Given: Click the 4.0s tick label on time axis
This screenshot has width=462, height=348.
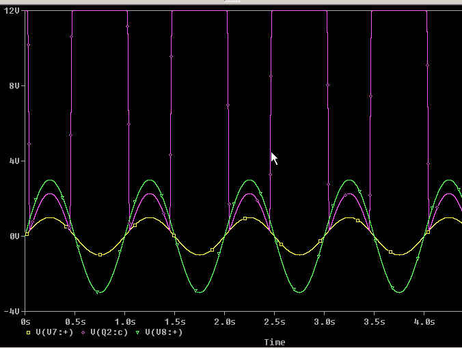Looking at the screenshot, I should [424, 320].
